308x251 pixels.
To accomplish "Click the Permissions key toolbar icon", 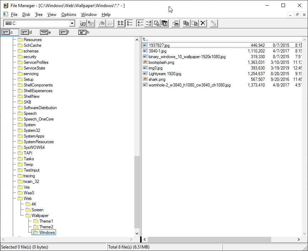I will click(x=213, y=23).
